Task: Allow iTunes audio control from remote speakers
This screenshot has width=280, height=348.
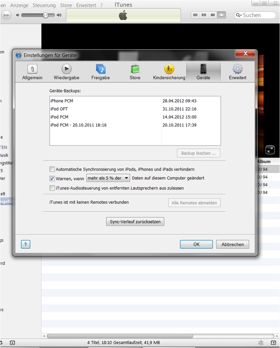Action: coord(52,188)
